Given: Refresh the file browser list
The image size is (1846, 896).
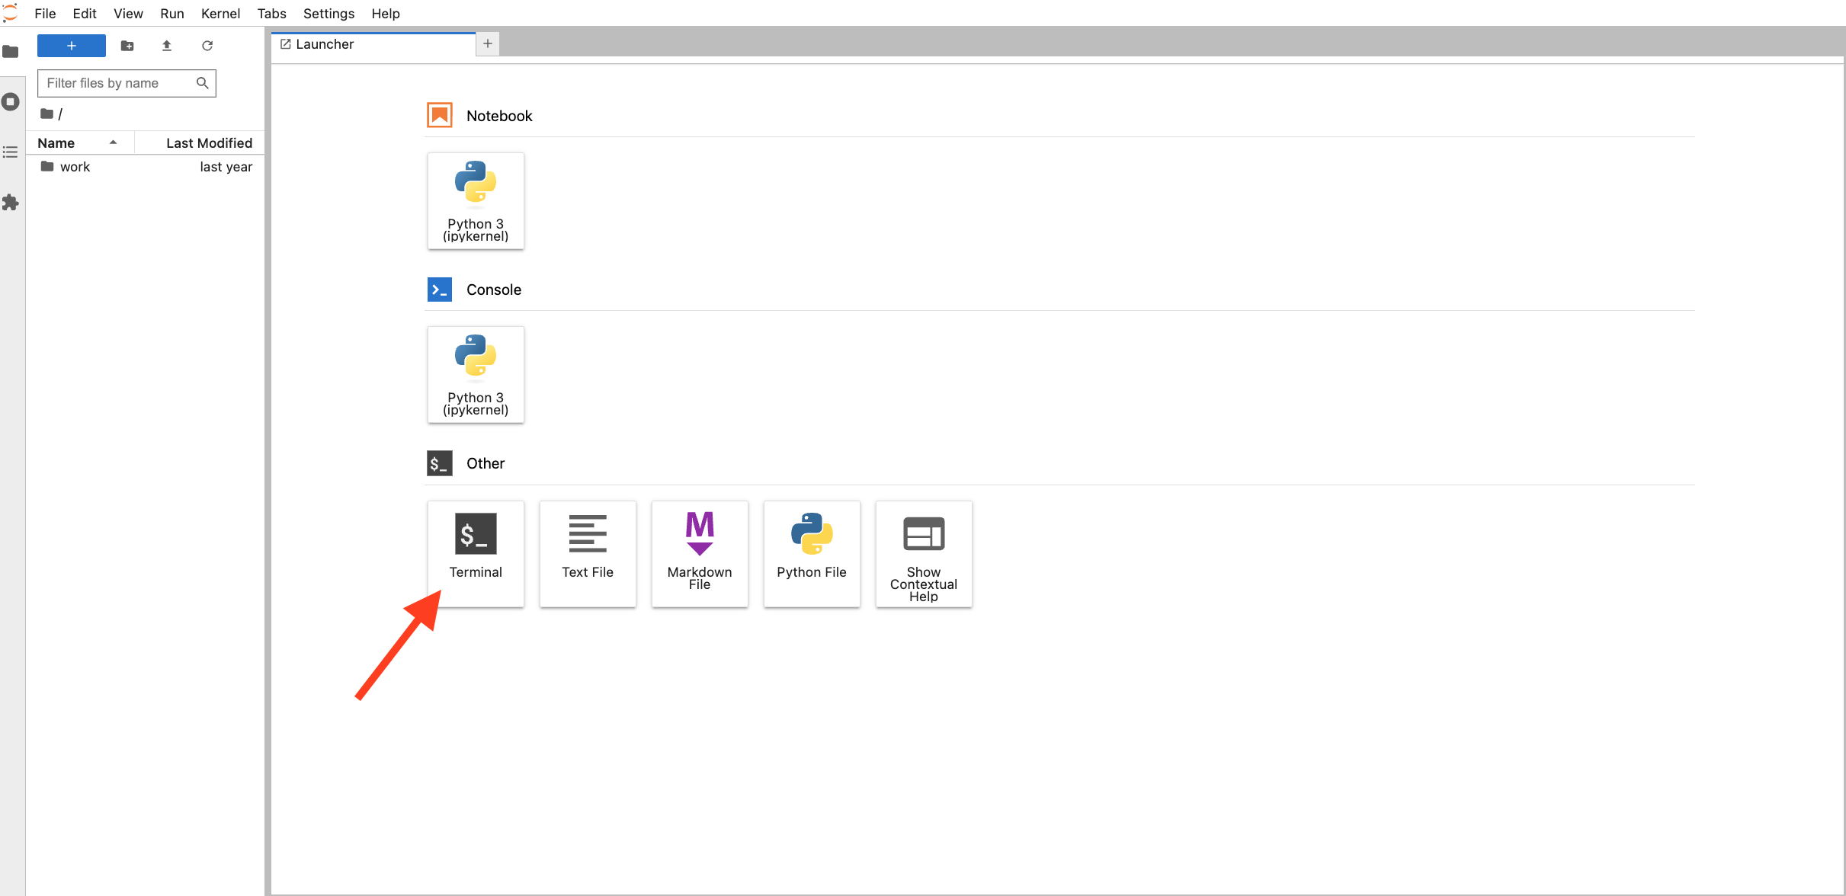Looking at the screenshot, I should 207,46.
